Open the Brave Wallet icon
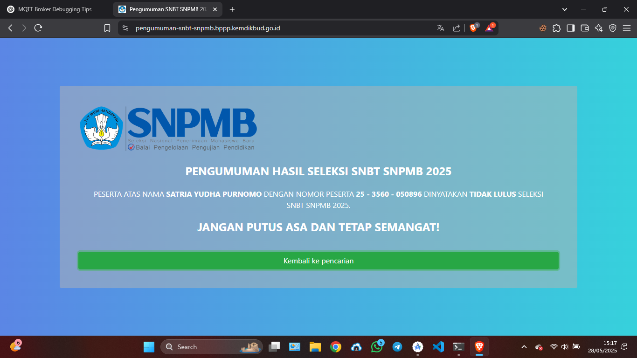 584,28
